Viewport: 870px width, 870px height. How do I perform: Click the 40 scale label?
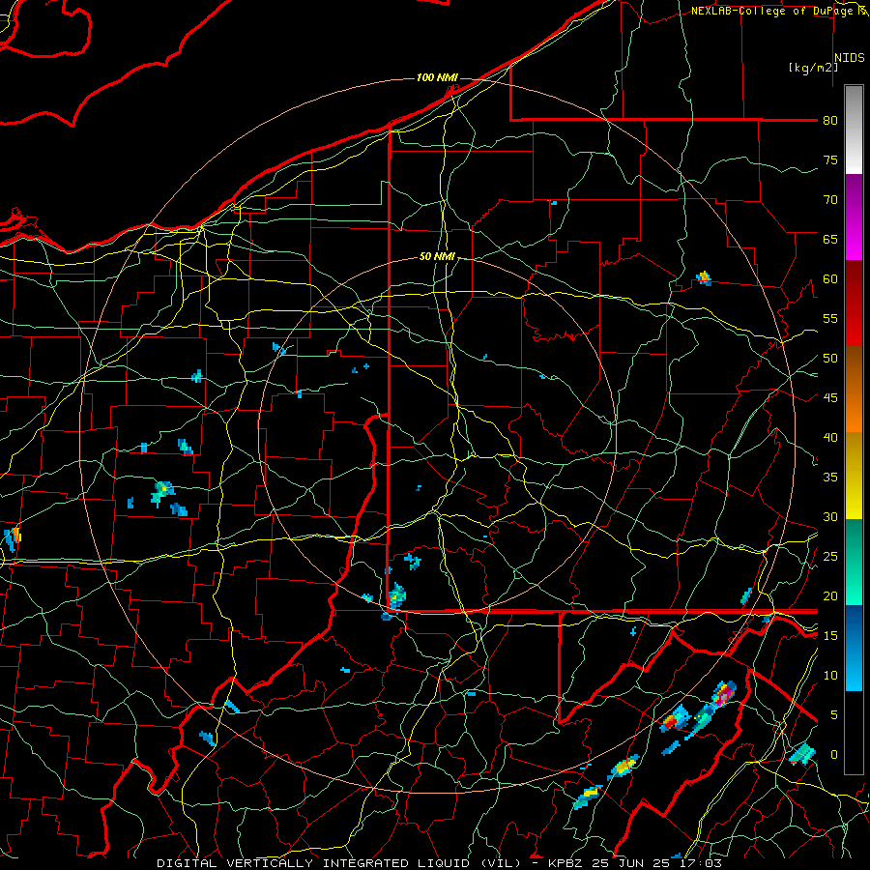pyautogui.click(x=830, y=438)
